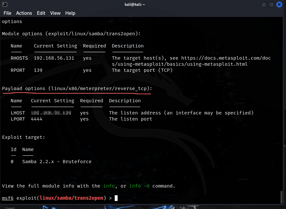Click the RHOSTS value 192.168.56.131
The image size is (286, 209).
pyautogui.click(x=54, y=58)
